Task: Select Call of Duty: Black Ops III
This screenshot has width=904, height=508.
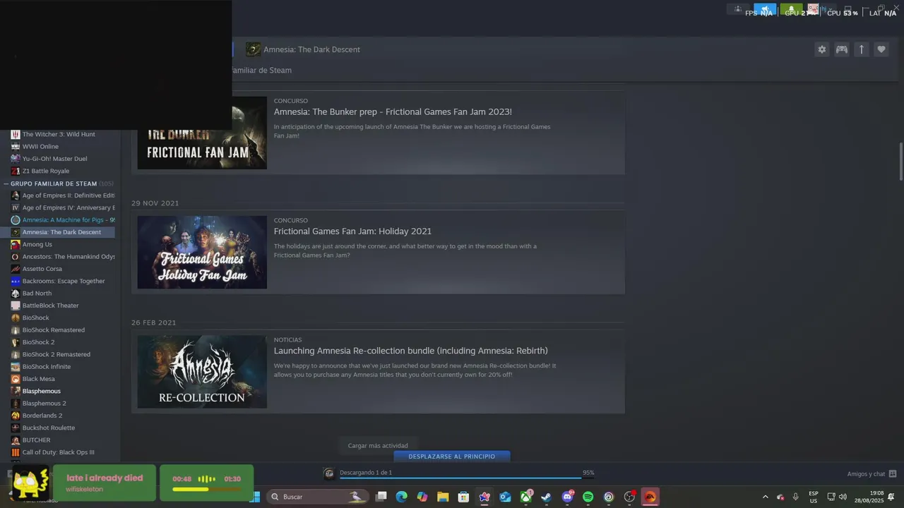Action: 58,452
